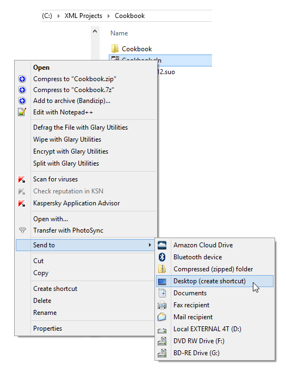
Task: Click the BD-RE Drive icon
Action: [162, 353]
